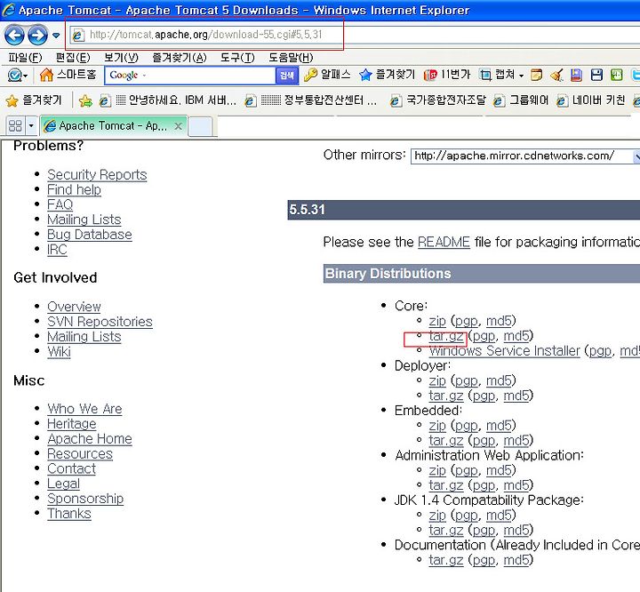This screenshot has width=640, height=592.
Task: Open the 11번가 shortcut
Action: [446, 75]
